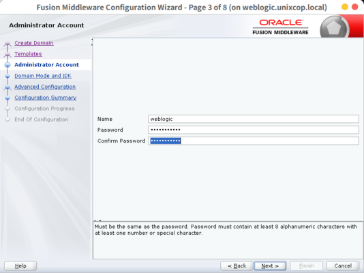Open the Configuration Summary step
The image size is (364, 273).
point(45,98)
